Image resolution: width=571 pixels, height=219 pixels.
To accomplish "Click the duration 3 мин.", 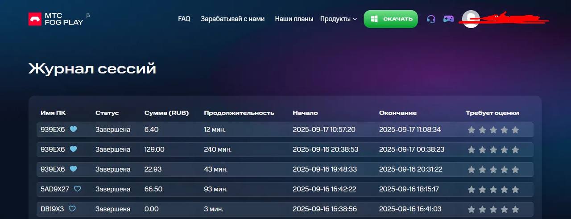I will 214,209.
